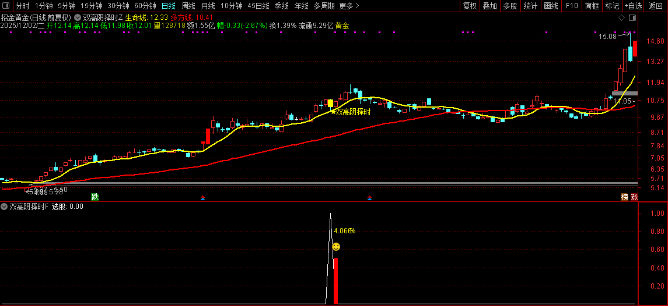Click the smiley face signal icon
Image resolution: width=668 pixels, height=306 pixels.
[336, 247]
